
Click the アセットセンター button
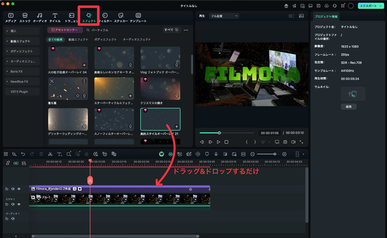point(64,30)
